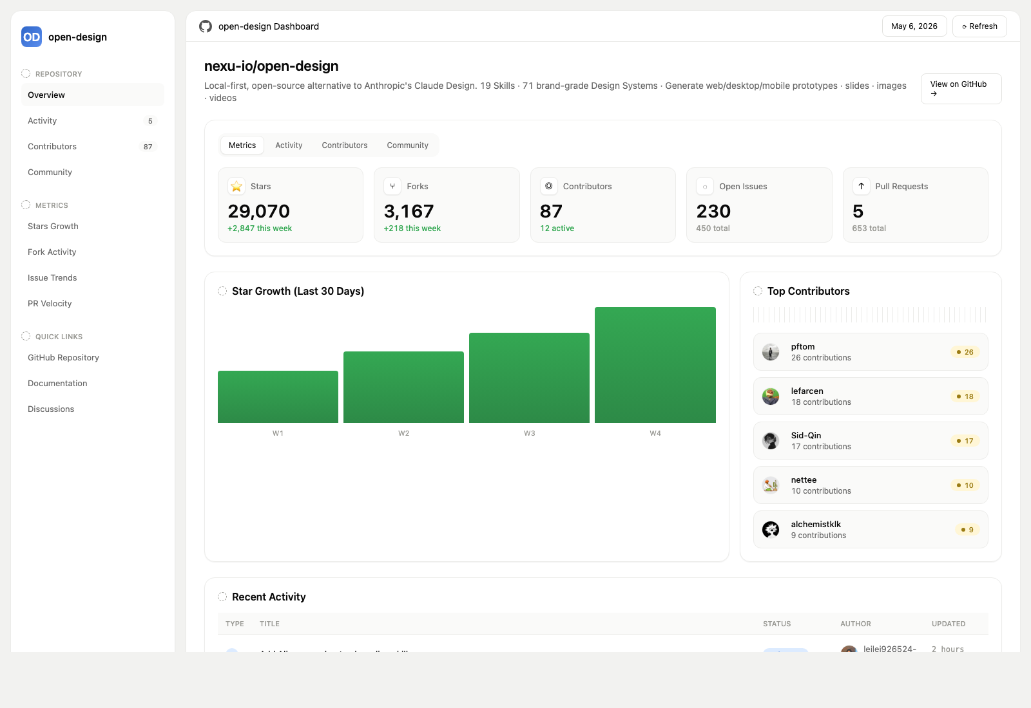This screenshot has width=1031, height=708.
Task: Click the 450 total text
Action: click(x=713, y=228)
